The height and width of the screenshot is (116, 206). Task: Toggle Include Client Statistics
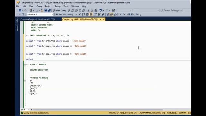coord(103,15)
